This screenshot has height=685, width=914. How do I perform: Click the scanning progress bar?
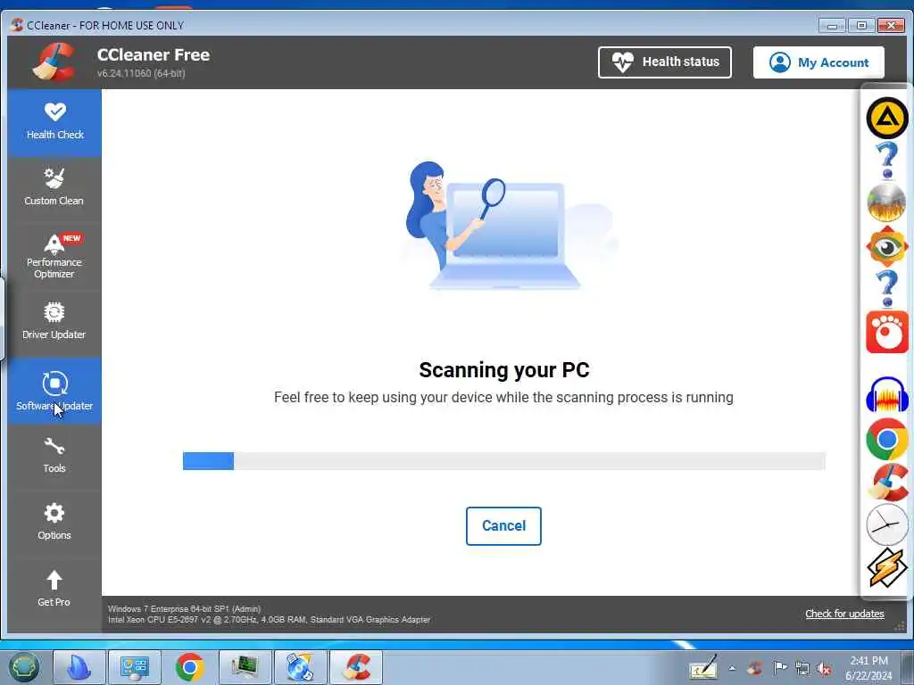point(503,461)
